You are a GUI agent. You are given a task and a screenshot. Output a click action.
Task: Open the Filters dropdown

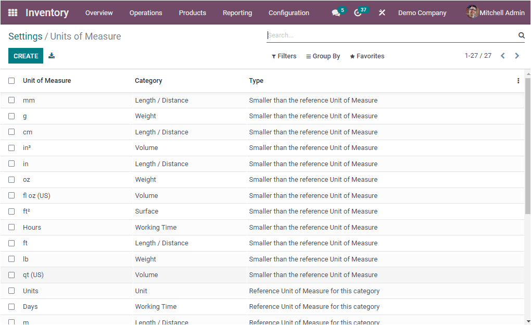point(284,56)
